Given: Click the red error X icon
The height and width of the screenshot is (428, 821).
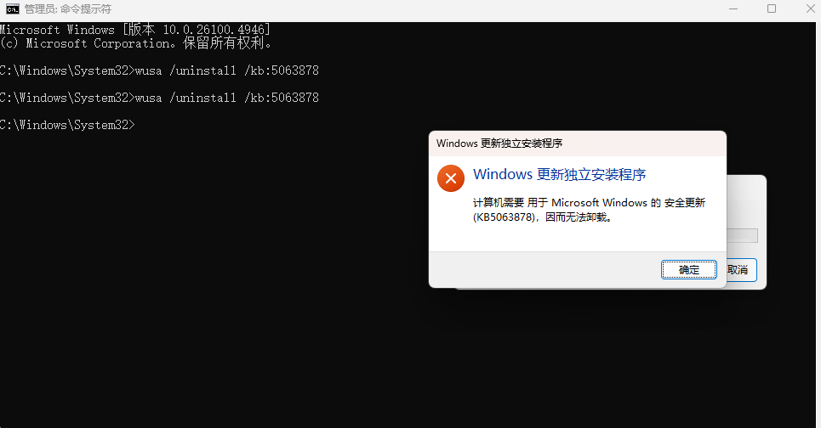Looking at the screenshot, I should [451, 178].
